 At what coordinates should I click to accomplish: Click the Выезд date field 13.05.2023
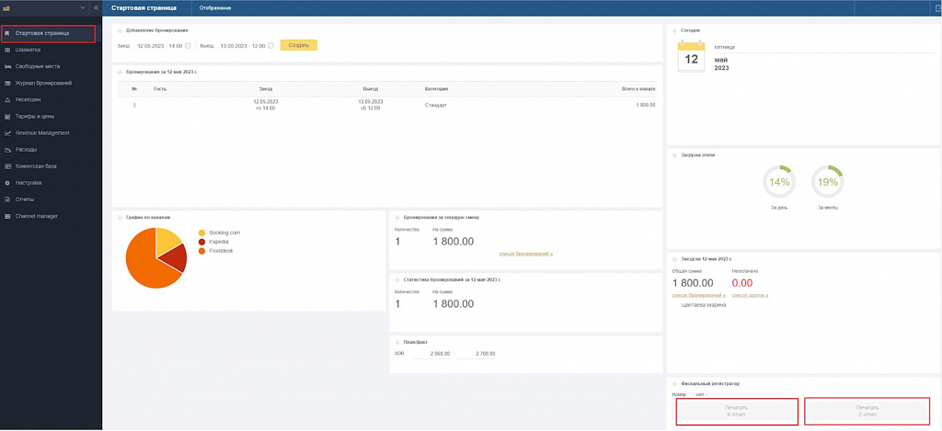tap(243, 46)
